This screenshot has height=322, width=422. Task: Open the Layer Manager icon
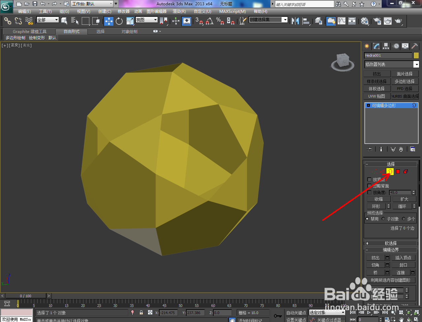pos(318,21)
